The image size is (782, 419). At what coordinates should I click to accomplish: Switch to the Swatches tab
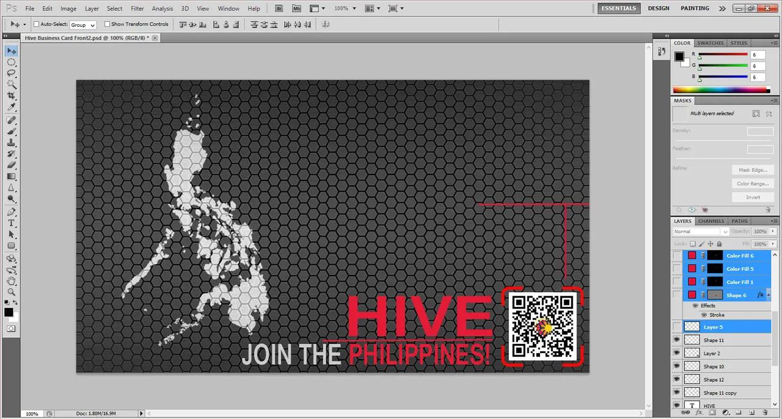click(x=711, y=43)
